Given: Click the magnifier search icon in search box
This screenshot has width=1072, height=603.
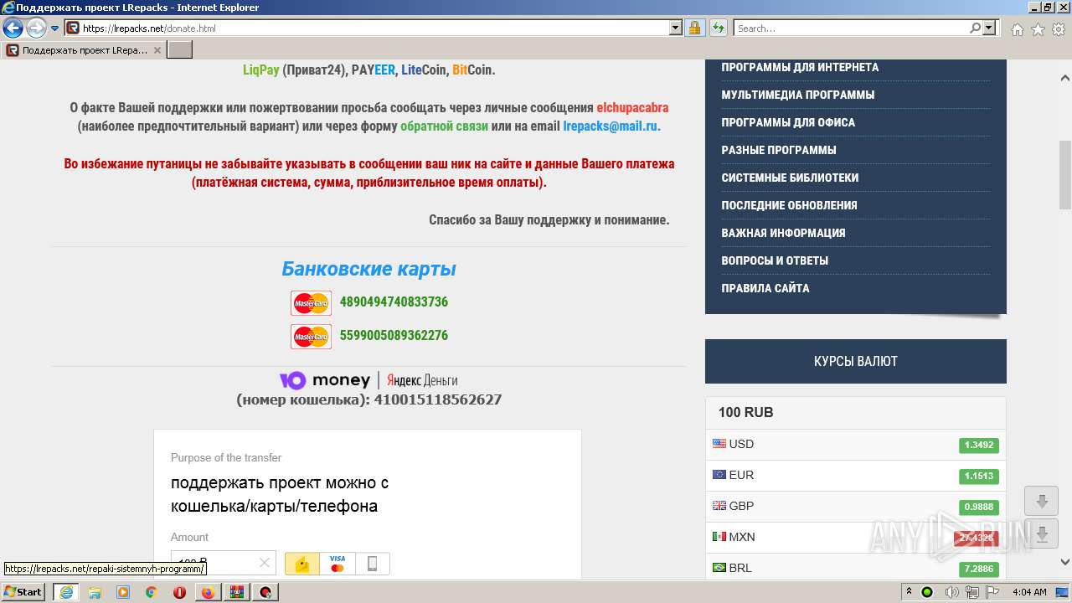Looking at the screenshot, I should click(975, 28).
